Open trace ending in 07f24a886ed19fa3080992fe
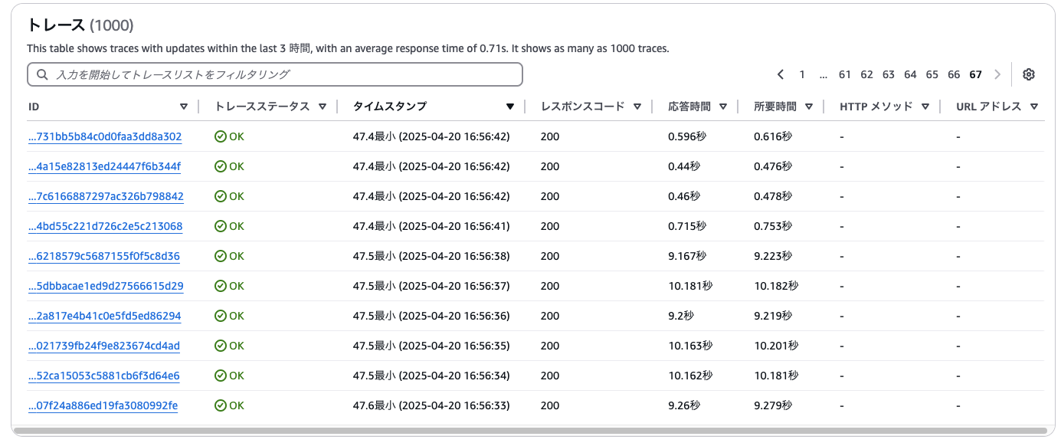The image size is (1061, 443). tap(103, 405)
